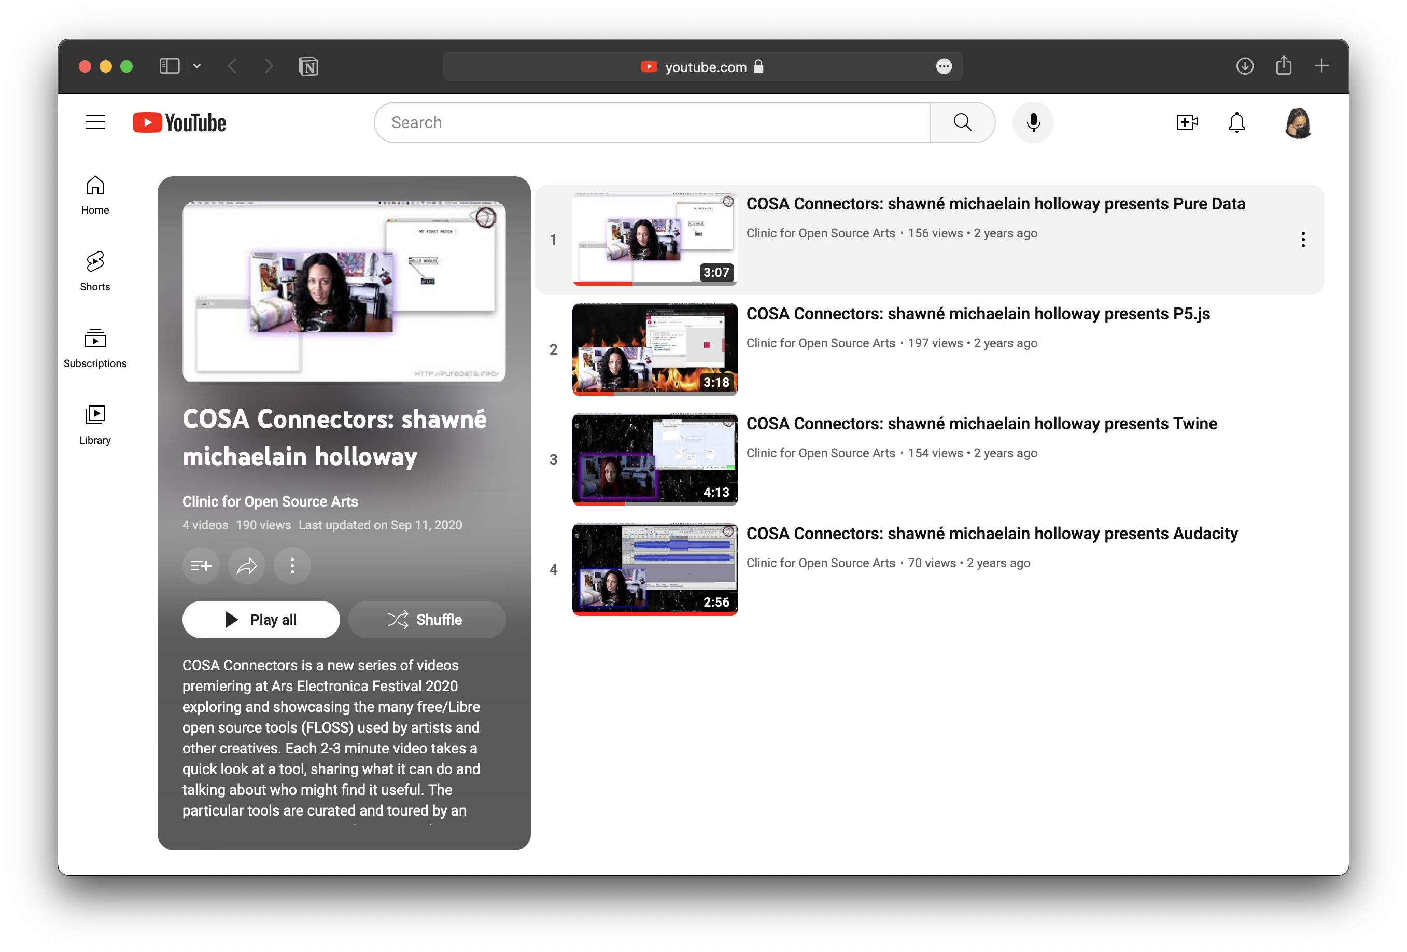
Task: Open the notifications bell
Action: [x=1236, y=122]
